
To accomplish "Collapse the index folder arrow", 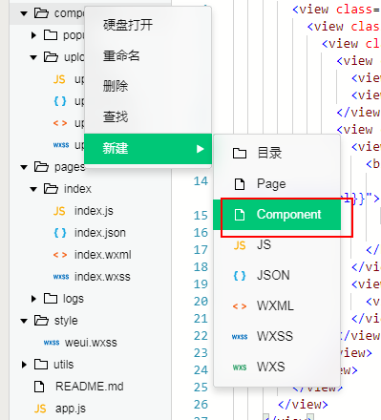I will coord(33,189).
